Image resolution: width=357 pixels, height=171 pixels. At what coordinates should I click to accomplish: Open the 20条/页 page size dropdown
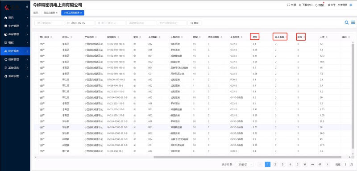(x=245, y=164)
